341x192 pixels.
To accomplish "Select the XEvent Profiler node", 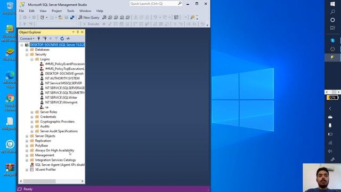I will pyautogui.click(x=45, y=170).
